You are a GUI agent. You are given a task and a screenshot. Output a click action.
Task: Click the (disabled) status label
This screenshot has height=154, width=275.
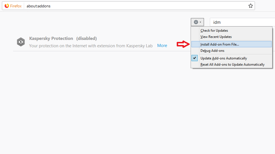point(86,38)
